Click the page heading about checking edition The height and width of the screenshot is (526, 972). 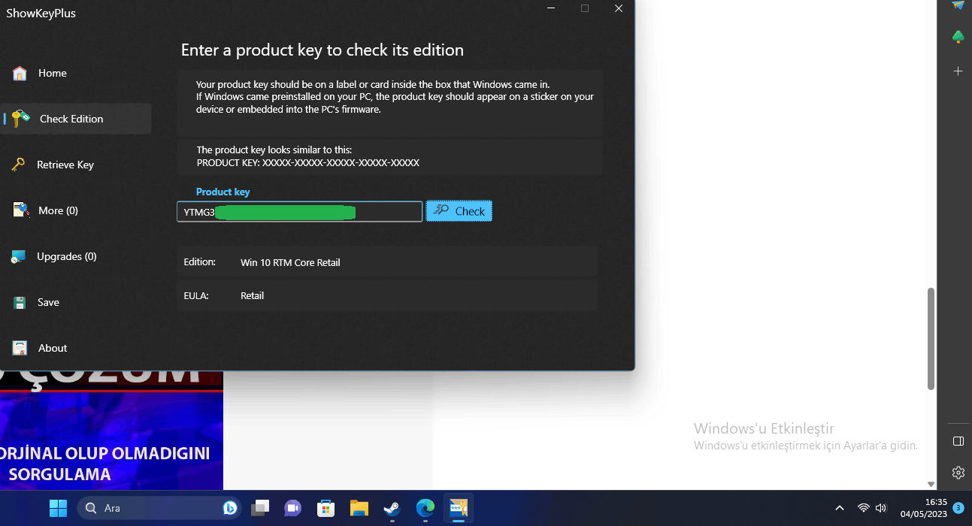[x=322, y=50]
